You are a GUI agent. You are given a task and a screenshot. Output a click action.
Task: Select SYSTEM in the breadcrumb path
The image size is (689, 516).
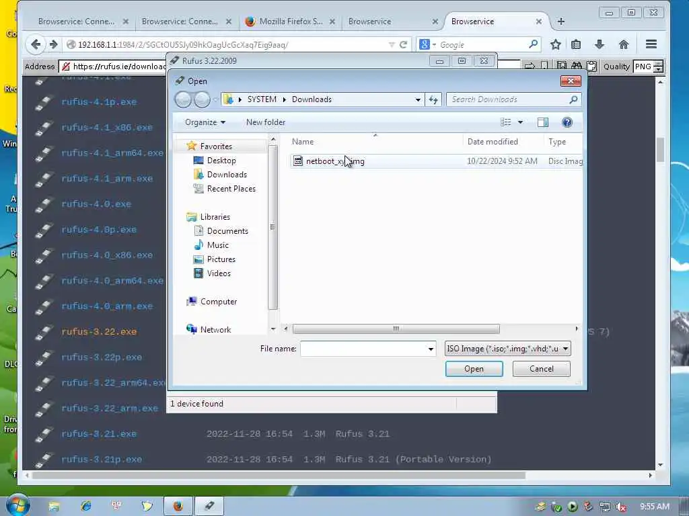(262, 99)
